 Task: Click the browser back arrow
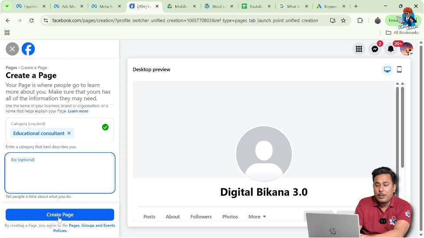tap(7, 20)
